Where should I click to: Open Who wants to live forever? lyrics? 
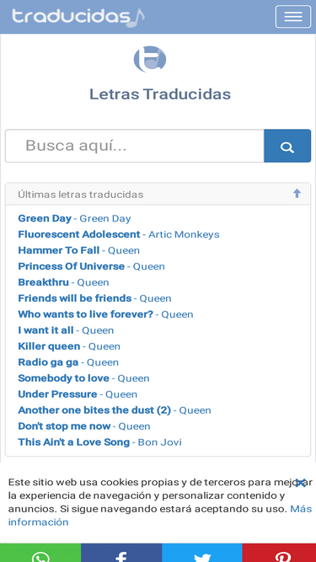coord(86,314)
